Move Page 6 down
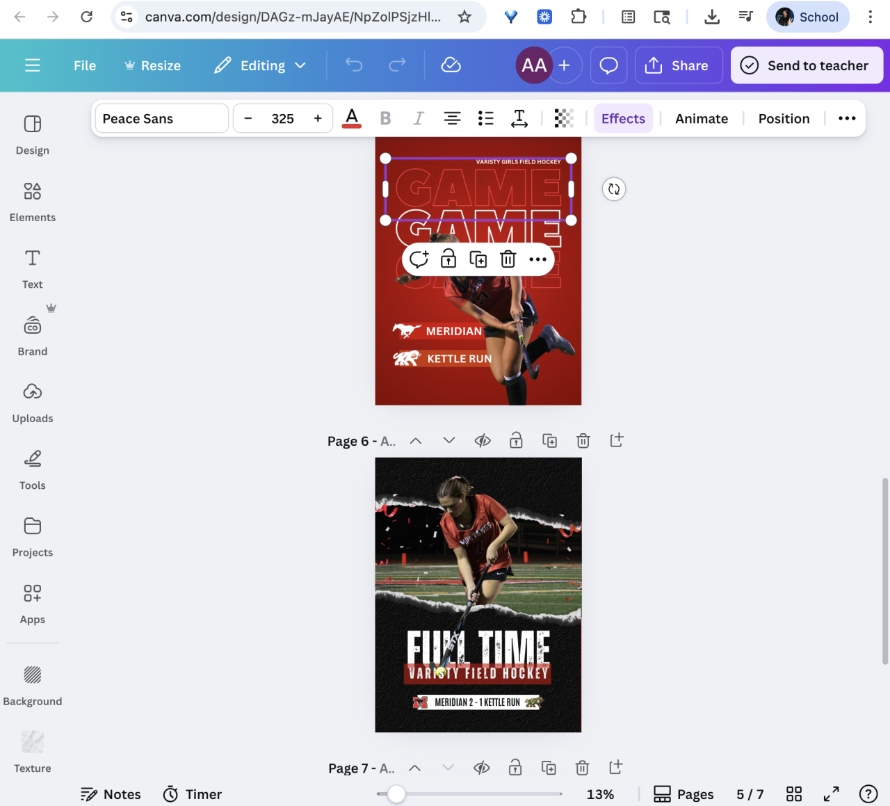The width and height of the screenshot is (890, 806). coord(449,441)
